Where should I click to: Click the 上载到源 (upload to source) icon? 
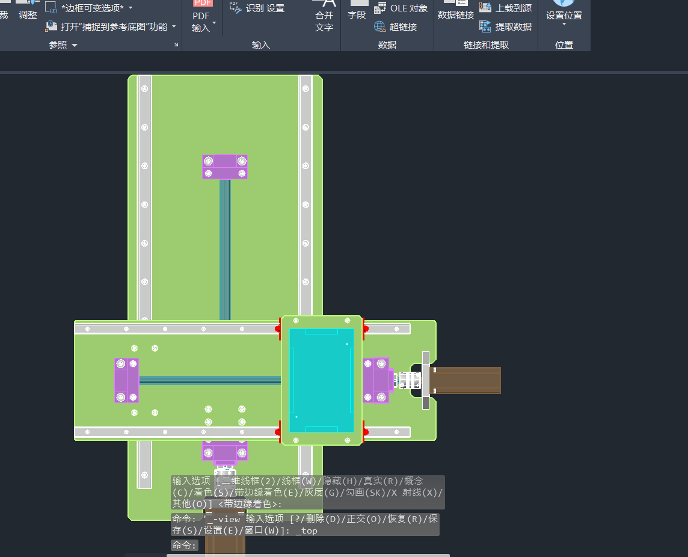point(485,8)
